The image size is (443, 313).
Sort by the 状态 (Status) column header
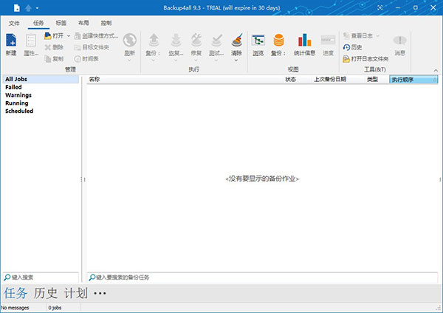click(x=297, y=80)
